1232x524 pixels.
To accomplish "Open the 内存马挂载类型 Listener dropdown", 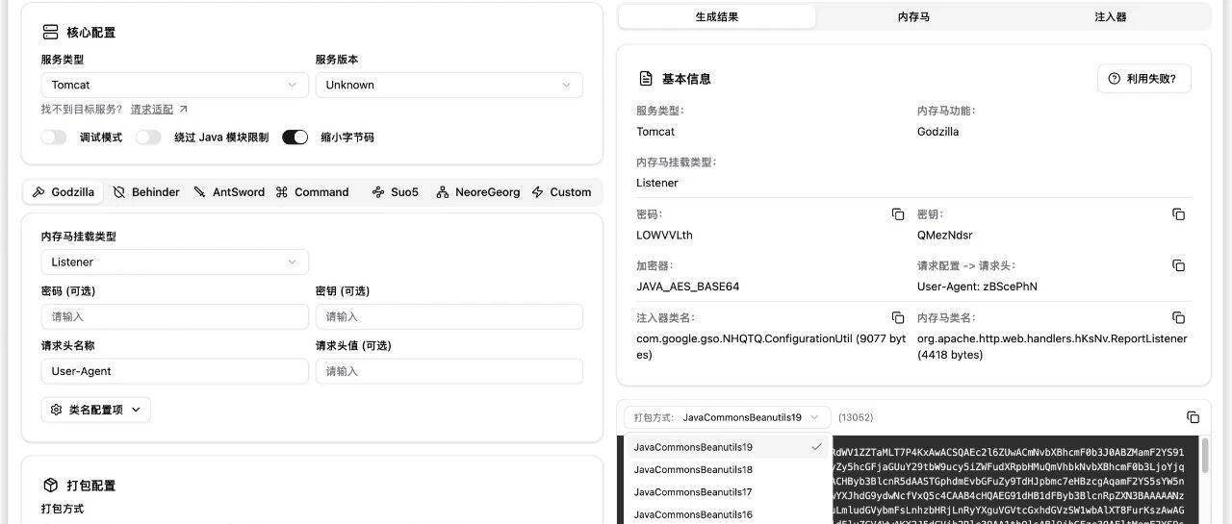I will [x=174, y=262].
